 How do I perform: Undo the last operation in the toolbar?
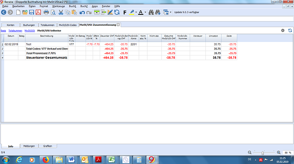point(82,12)
